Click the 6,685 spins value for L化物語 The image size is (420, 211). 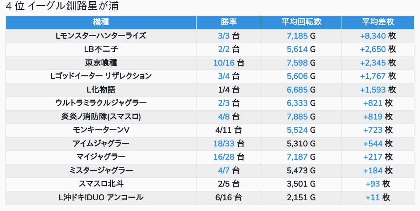click(297, 90)
